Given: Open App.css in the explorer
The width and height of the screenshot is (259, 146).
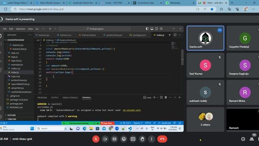Looking at the screenshot, I should (x=15, y=53).
